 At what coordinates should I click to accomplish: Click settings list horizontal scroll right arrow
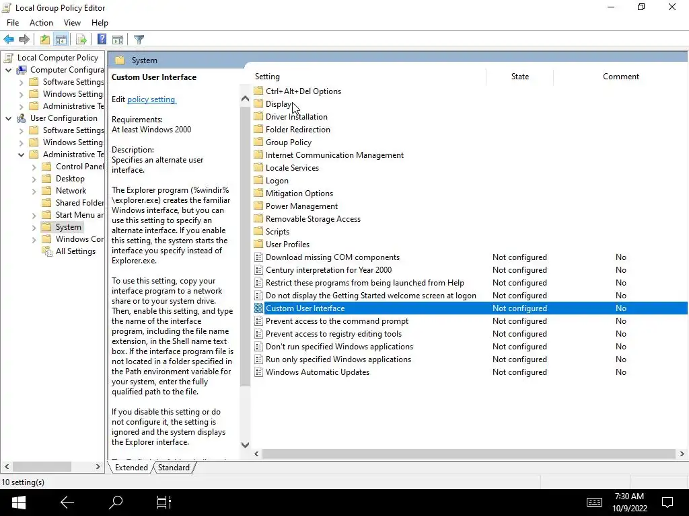point(682,454)
